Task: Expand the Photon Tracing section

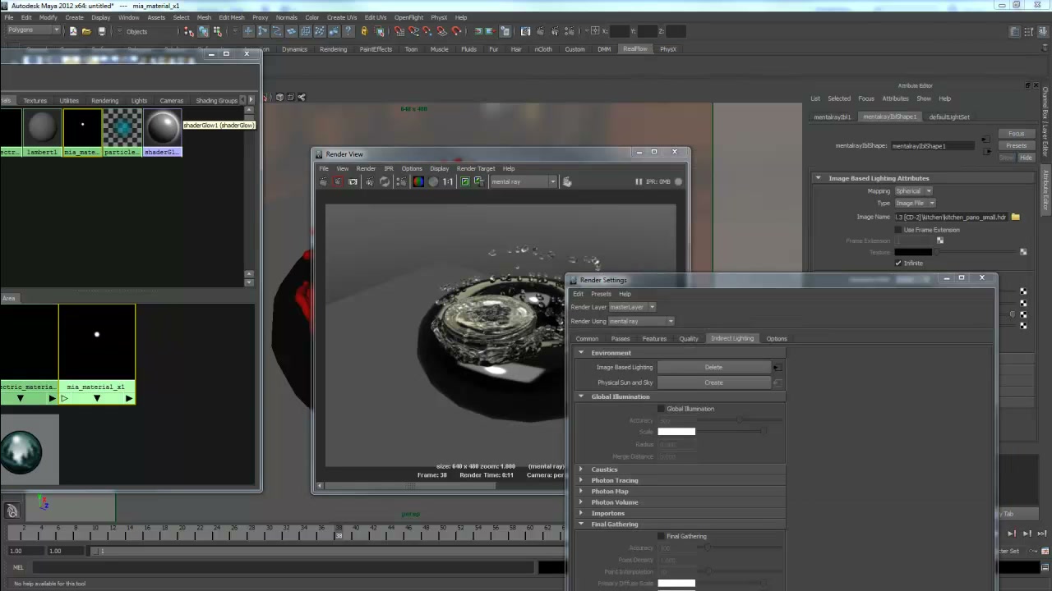Action: coord(581,480)
